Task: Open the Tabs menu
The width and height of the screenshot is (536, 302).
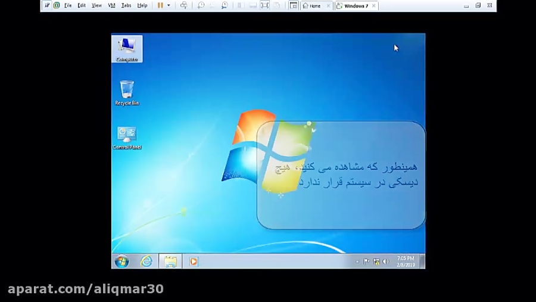Action: (126, 5)
